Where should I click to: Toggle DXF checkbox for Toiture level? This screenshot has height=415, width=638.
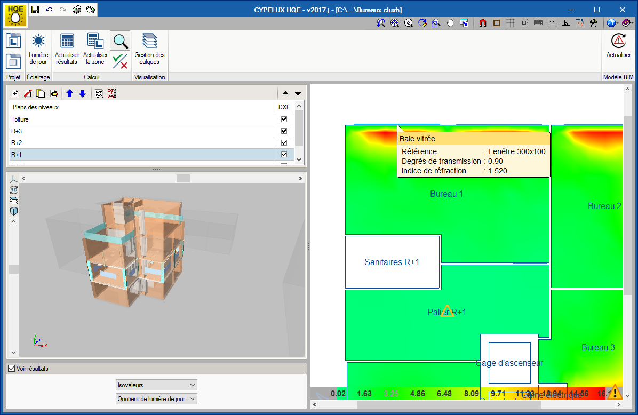pos(284,119)
